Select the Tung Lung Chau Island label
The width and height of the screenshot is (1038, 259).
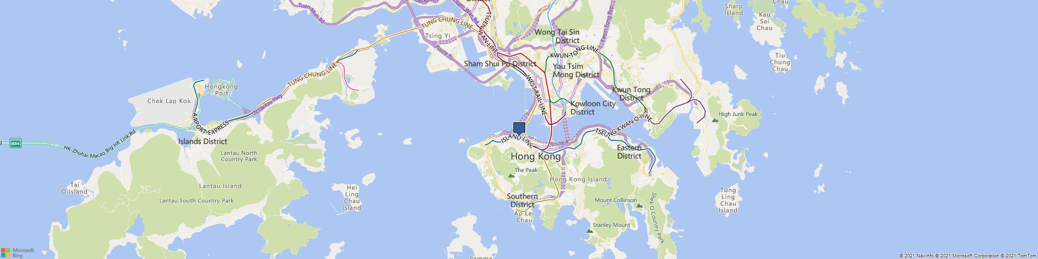[x=728, y=200]
